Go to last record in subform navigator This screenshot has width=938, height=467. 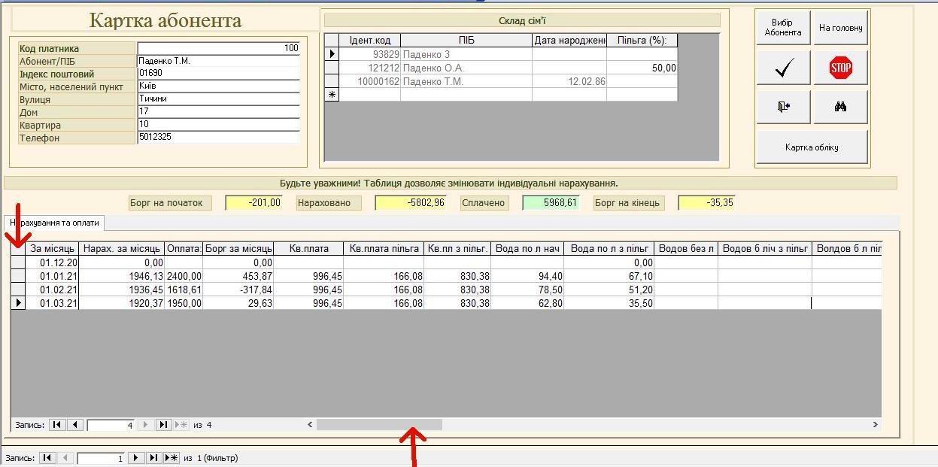[x=163, y=425]
